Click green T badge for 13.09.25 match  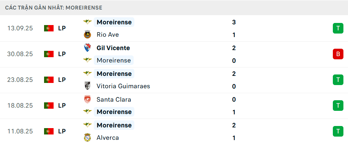pyautogui.click(x=338, y=28)
